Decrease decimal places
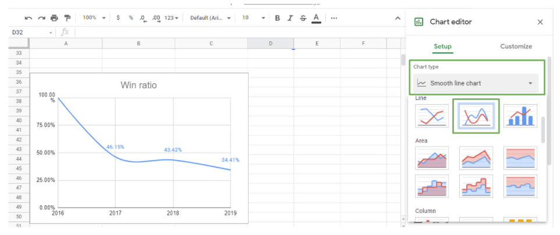Screen dimensions: 560x235 pos(143,18)
